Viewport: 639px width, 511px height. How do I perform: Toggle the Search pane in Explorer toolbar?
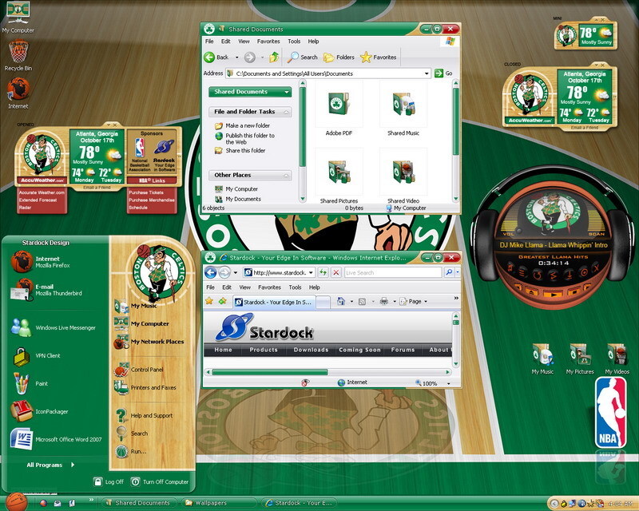click(x=302, y=57)
